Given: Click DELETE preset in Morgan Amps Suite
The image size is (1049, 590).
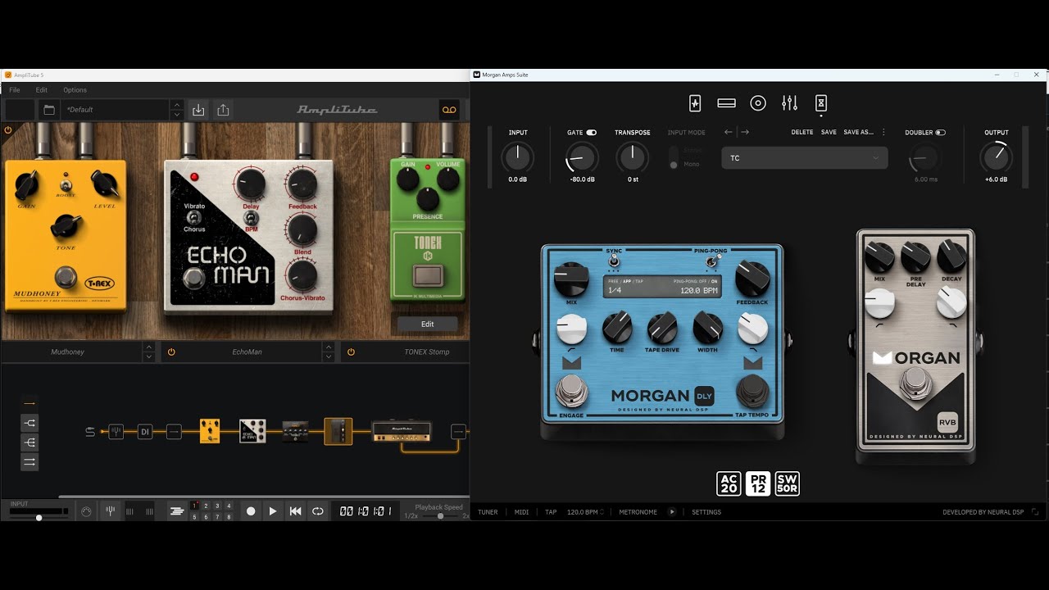Looking at the screenshot, I should pos(802,132).
